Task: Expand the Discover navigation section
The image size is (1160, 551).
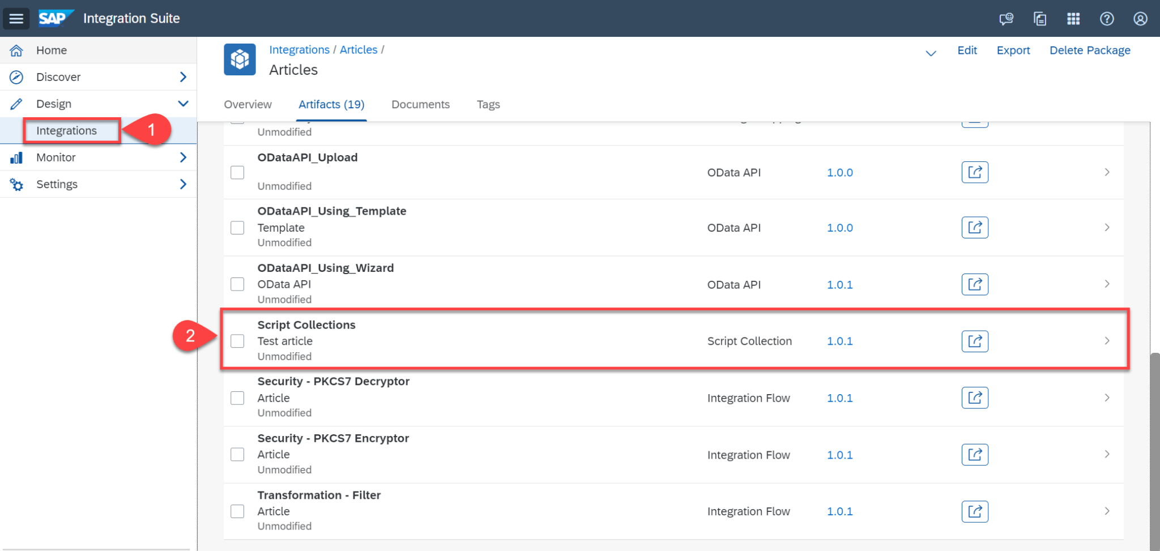Action: coord(182,77)
